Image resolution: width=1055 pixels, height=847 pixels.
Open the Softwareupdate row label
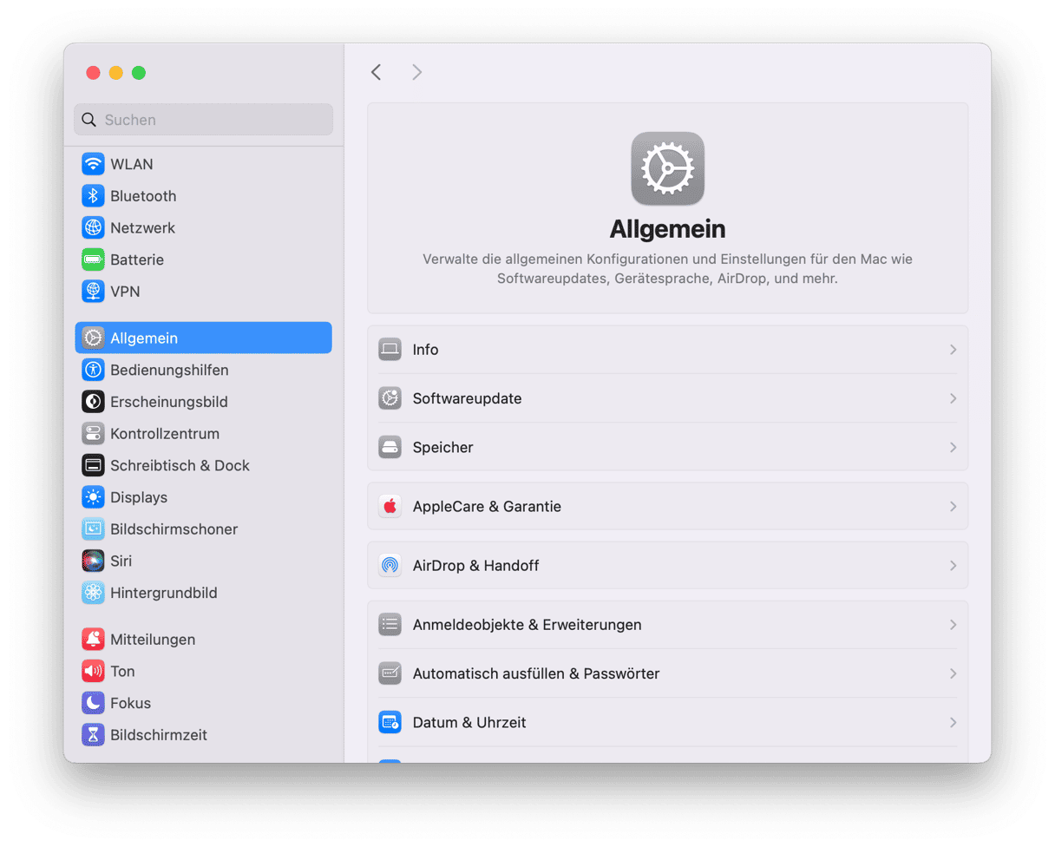coord(468,398)
